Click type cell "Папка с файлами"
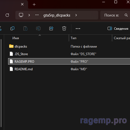Image resolution: width=130 pixels, height=130 pixels. click(x=84, y=46)
